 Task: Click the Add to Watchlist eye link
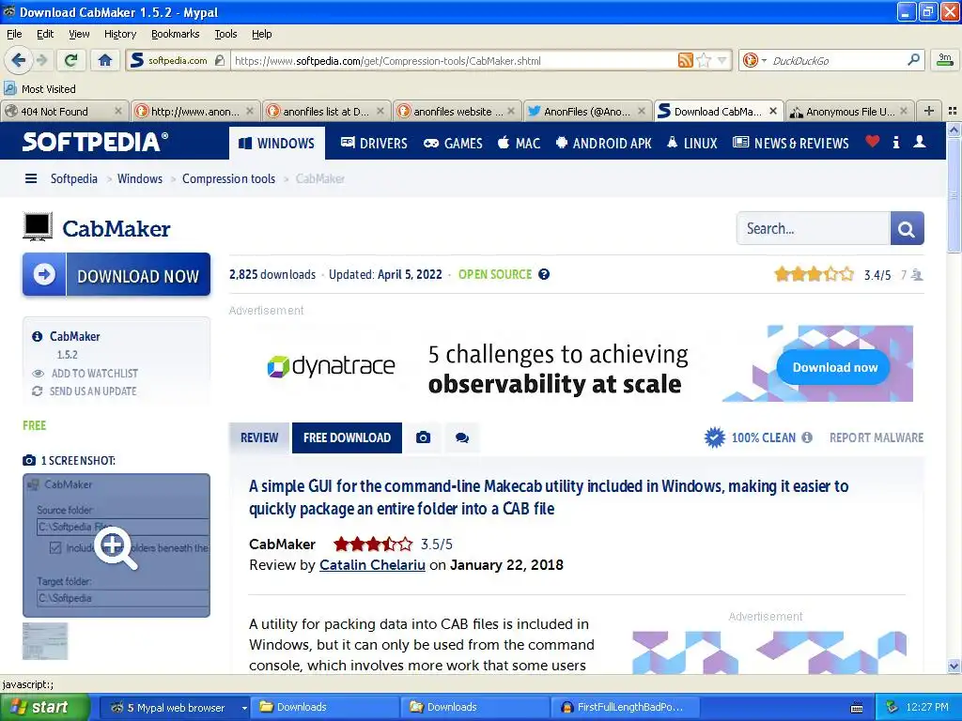point(85,373)
